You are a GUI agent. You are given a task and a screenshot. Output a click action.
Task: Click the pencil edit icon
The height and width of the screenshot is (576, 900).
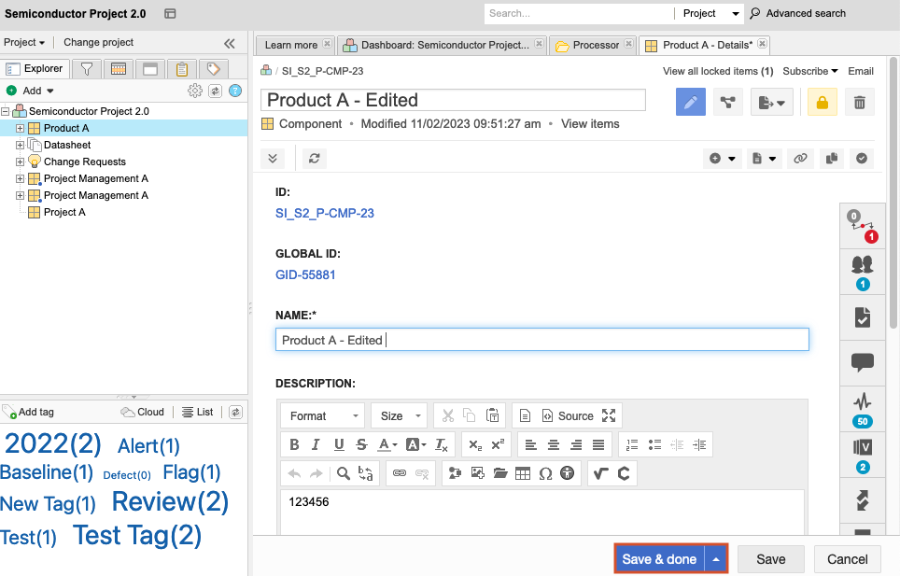[691, 103]
